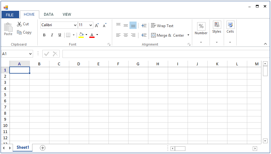Select cell A1 in the grid
The height and width of the screenshot is (154, 271).
click(19, 70)
